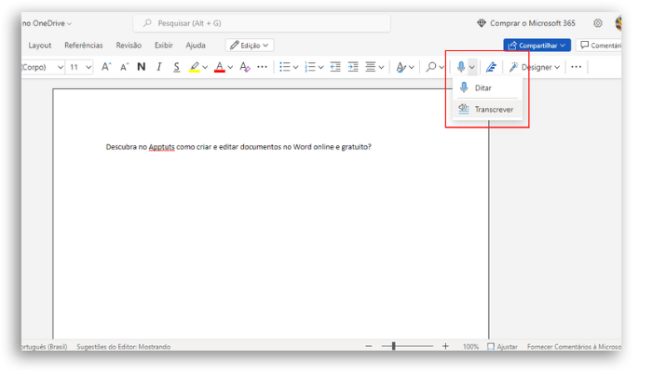Apply numbered list
652x372 pixels.
click(x=310, y=67)
